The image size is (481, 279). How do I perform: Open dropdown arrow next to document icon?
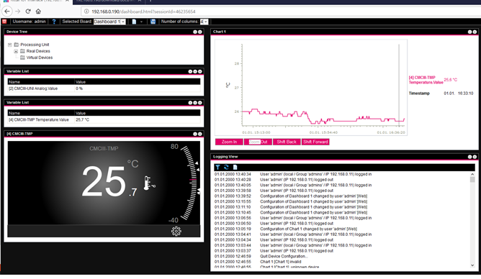coord(141,22)
